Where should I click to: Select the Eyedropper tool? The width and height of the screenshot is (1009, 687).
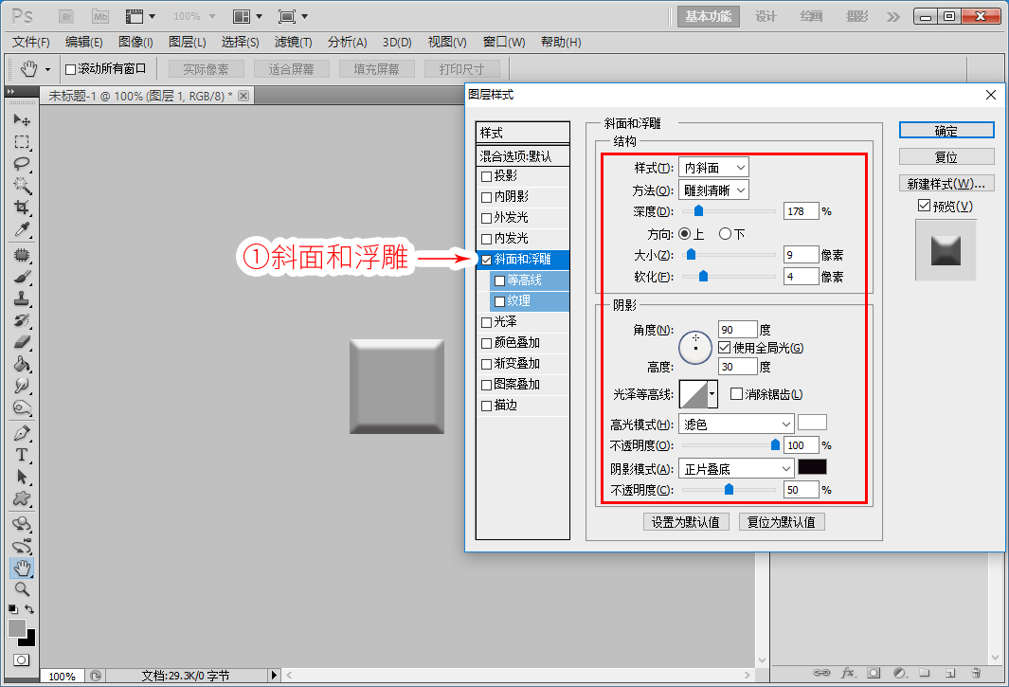coord(22,229)
